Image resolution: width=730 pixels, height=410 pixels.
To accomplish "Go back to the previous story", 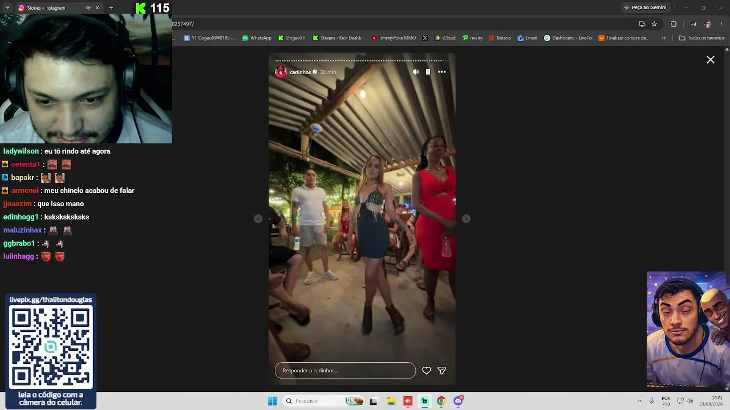I will [258, 219].
